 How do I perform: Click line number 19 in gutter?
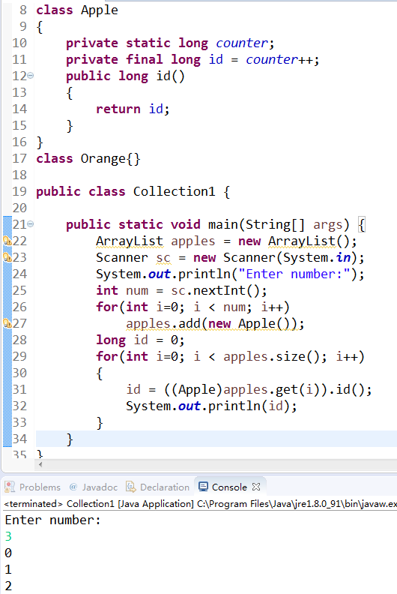pyautogui.click(x=19, y=192)
